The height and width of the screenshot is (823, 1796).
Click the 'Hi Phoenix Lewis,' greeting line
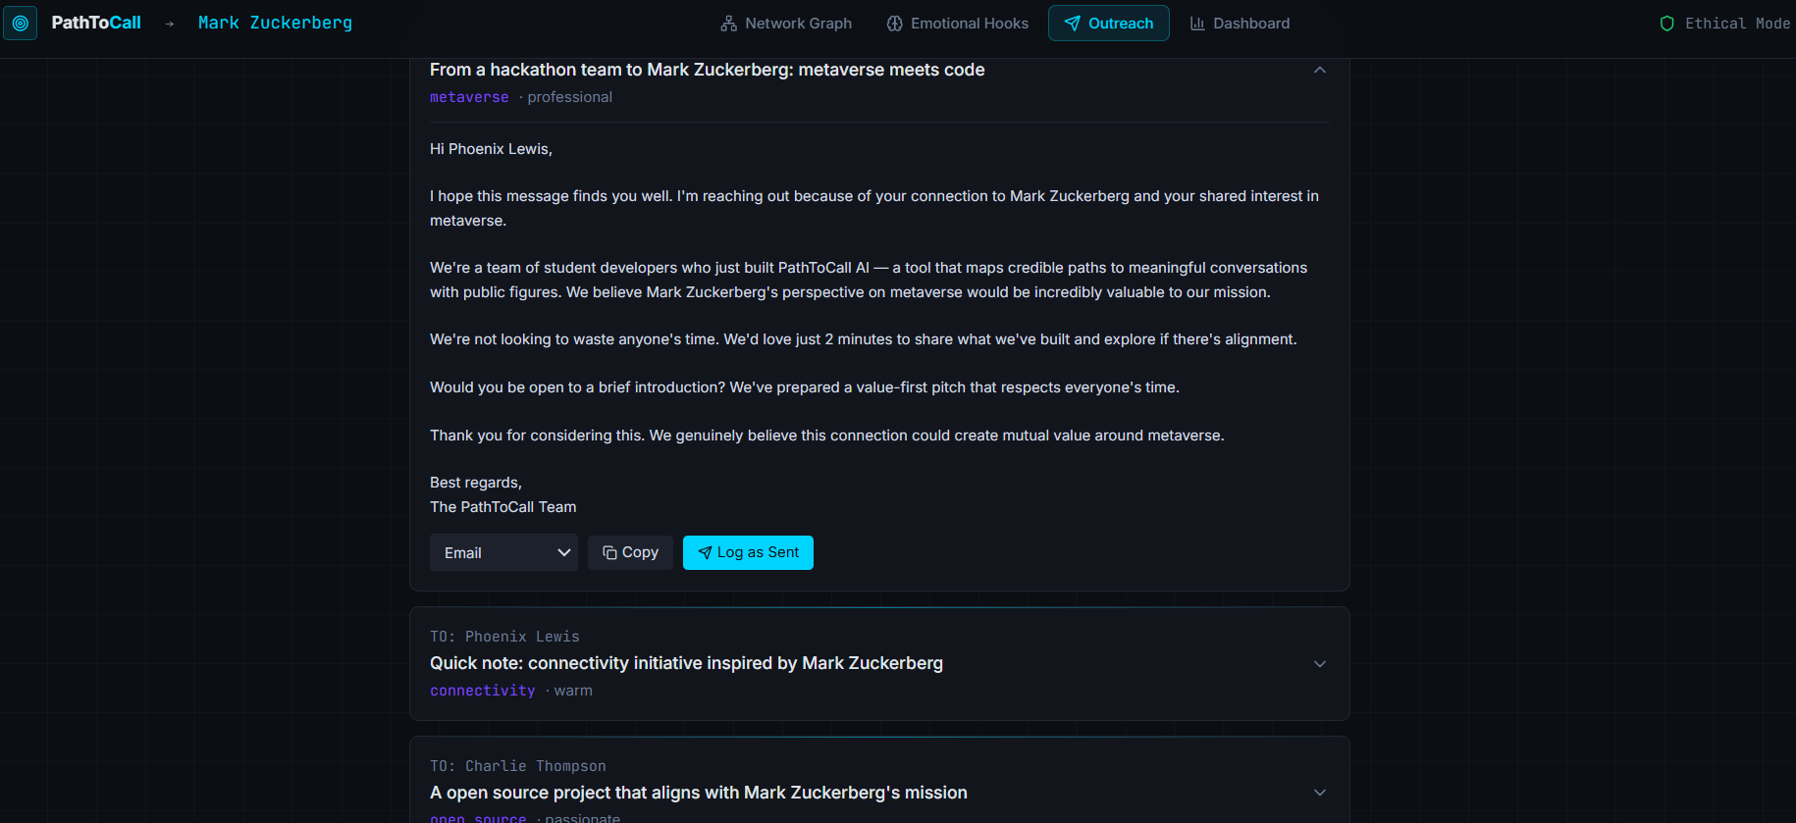(491, 149)
